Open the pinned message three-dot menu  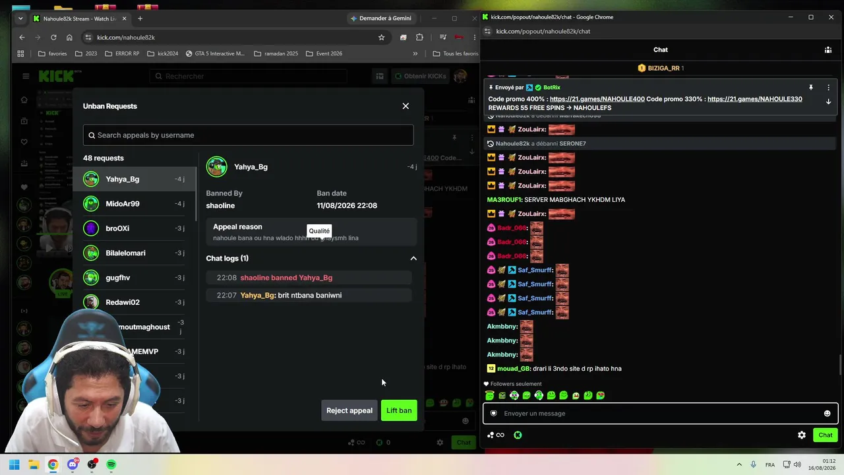point(829,87)
